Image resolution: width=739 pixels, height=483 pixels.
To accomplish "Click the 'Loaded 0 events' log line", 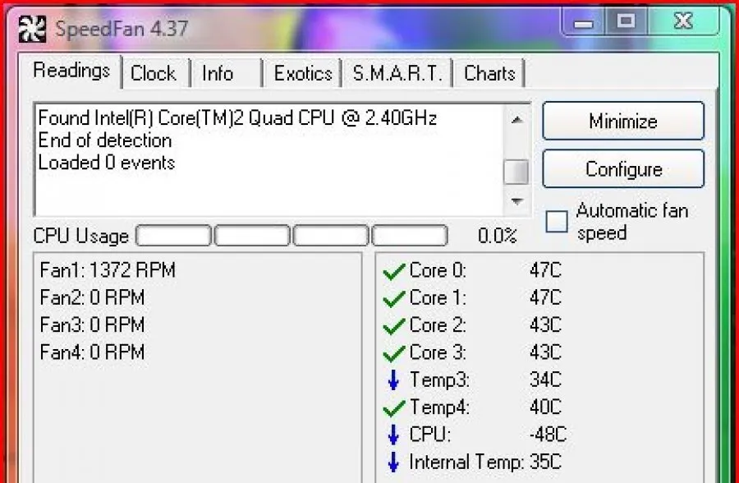I will [107, 163].
